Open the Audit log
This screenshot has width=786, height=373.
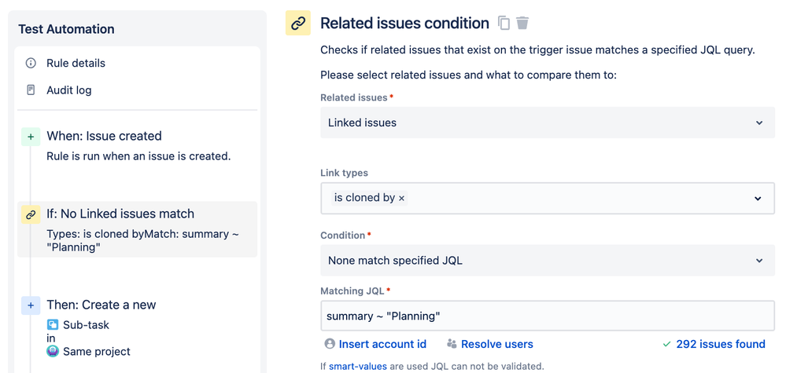[x=68, y=90]
